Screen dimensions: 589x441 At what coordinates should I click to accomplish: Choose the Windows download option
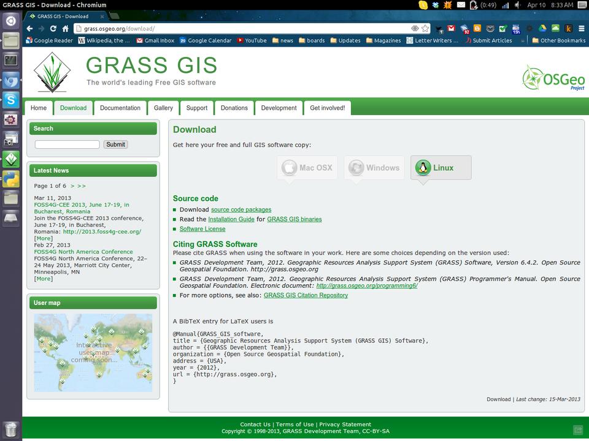click(x=374, y=168)
